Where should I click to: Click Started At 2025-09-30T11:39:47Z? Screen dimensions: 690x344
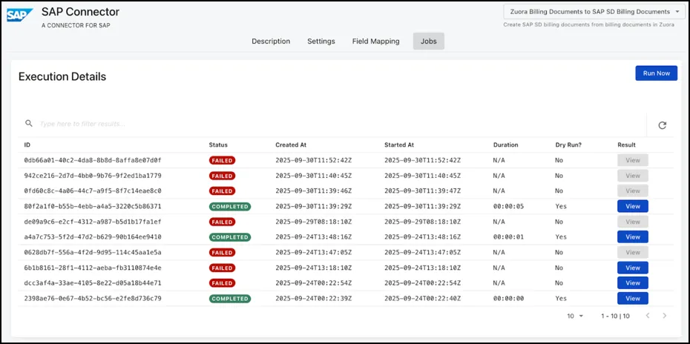pos(422,191)
